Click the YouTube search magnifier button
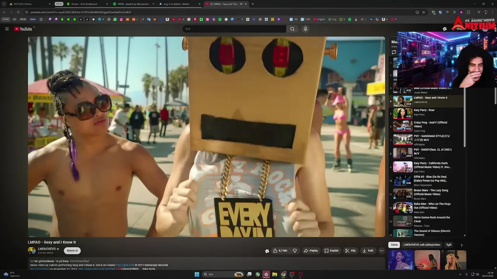 click(292, 29)
